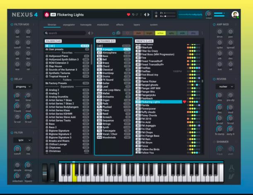Image resolution: width=253 pixels, height=195 pixels.
Task: Open tag filter three-dot menu
Action: click(x=202, y=33)
